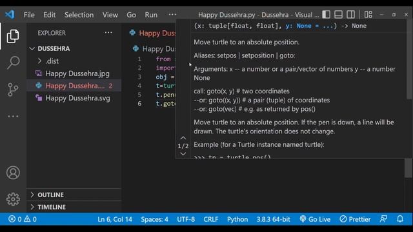This screenshot has height=232, width=413.
Task: Show next signature in hint popup
Action: pos(183,153)
